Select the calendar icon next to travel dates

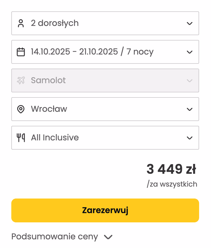coord(21,52)
